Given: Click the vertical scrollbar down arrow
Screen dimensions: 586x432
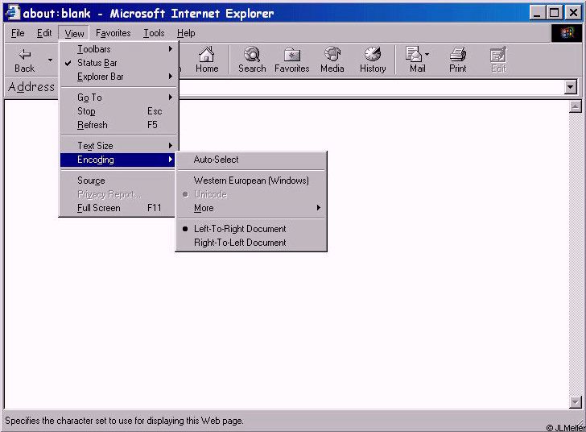Looking at the screenshot, I should pos(576,402).
